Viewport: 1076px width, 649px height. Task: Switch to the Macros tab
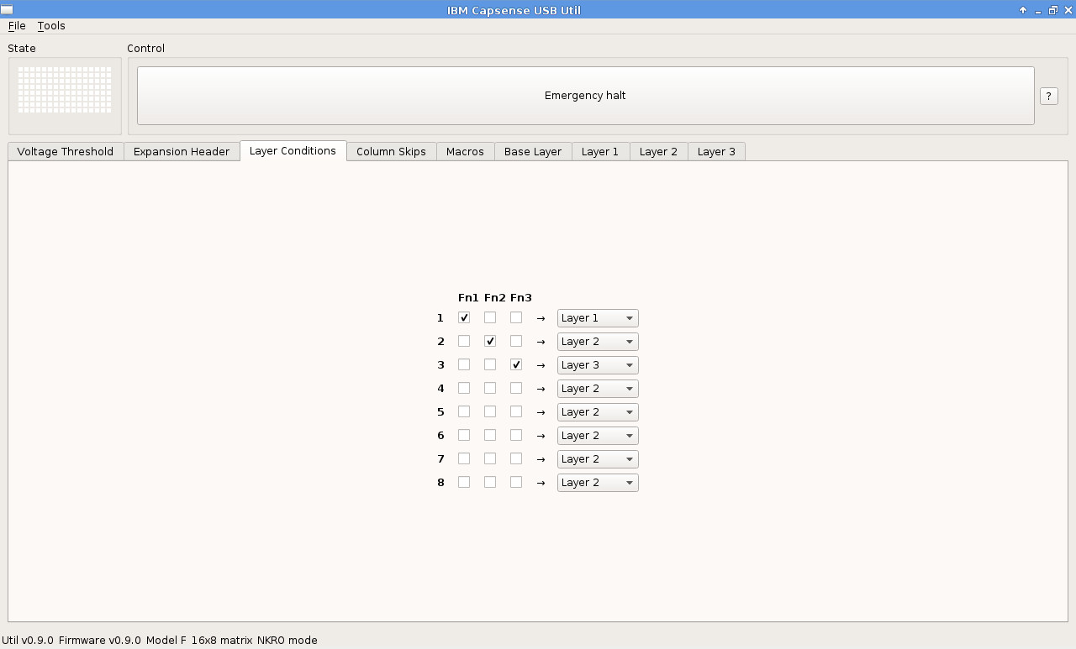click(465, 152)
